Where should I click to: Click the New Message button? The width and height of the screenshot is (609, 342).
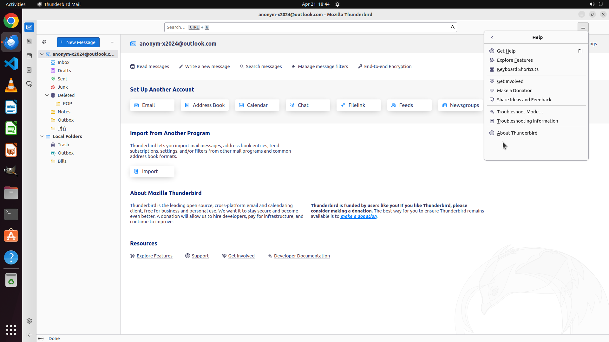(78, 42)
